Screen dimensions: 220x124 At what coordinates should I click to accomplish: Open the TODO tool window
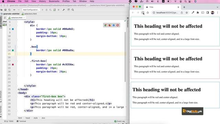pyautogui.click(x=9, y=121)
